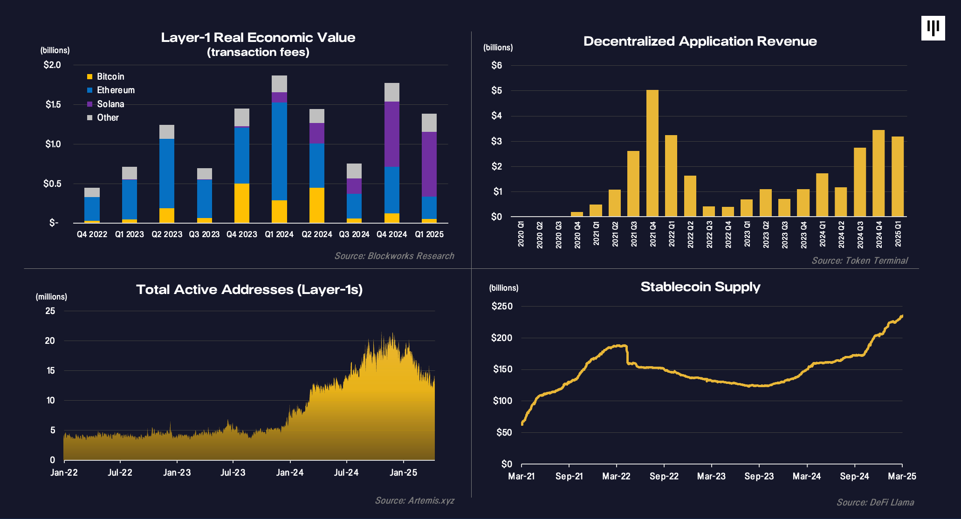This screenshot has height=519, width=961.
Task: Select the Solana legend marker
Action: [89, 104]
